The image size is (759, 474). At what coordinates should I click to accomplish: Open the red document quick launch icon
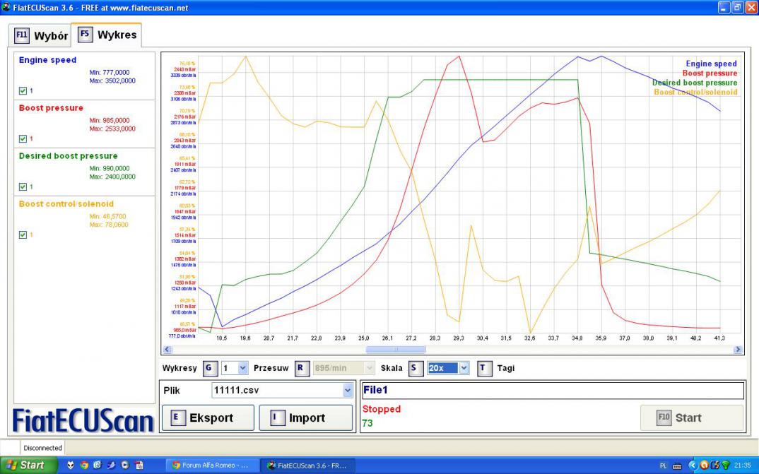coord(139,466)
